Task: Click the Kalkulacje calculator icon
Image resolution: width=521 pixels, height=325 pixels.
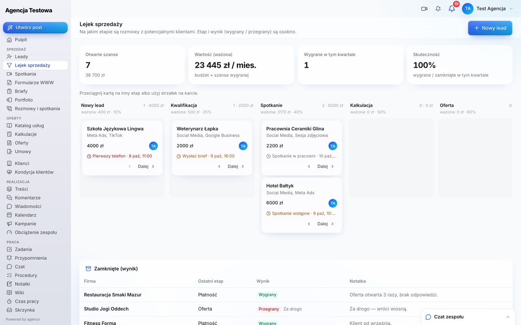Action: pyautogui.click(x=9, y=134)
